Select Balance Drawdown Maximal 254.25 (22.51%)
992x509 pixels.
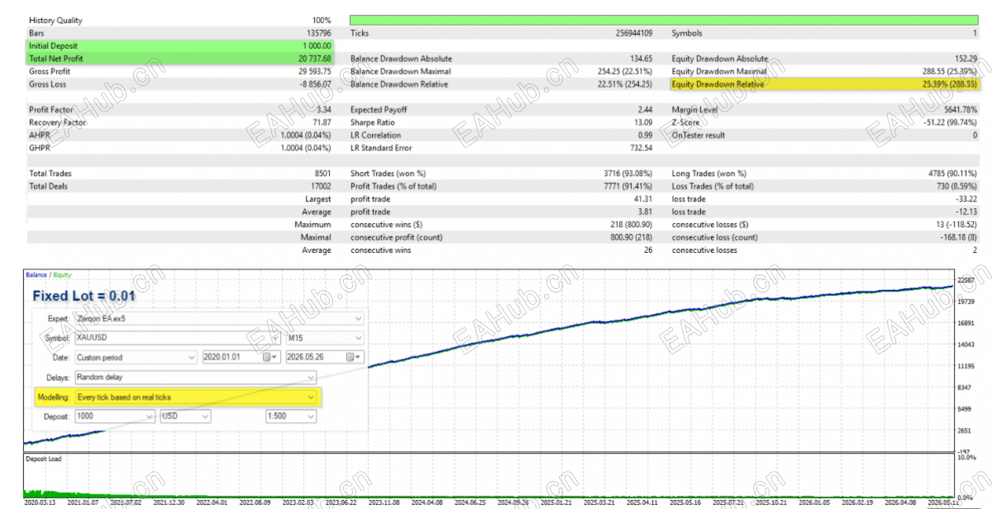click(625, 72)
